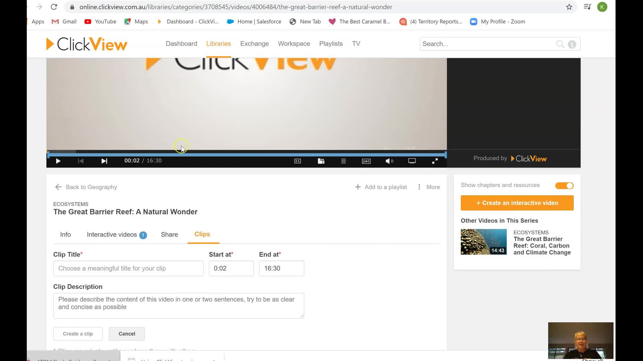Open the TV menu item
The width and height of the screenshot is (643, 361).
tap(356, 44)
